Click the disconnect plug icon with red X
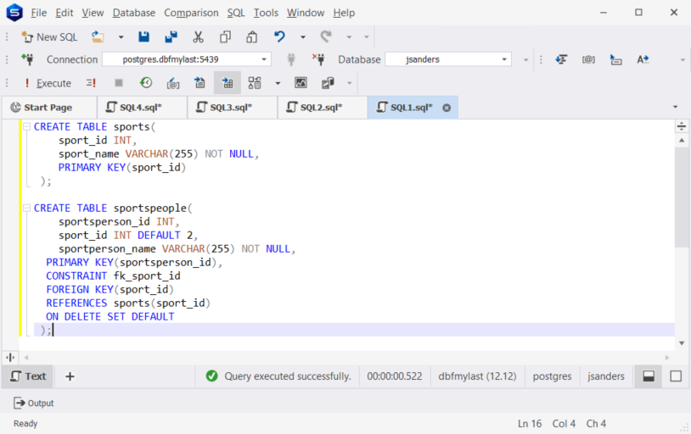691x434 pixels. click(318, 59)
